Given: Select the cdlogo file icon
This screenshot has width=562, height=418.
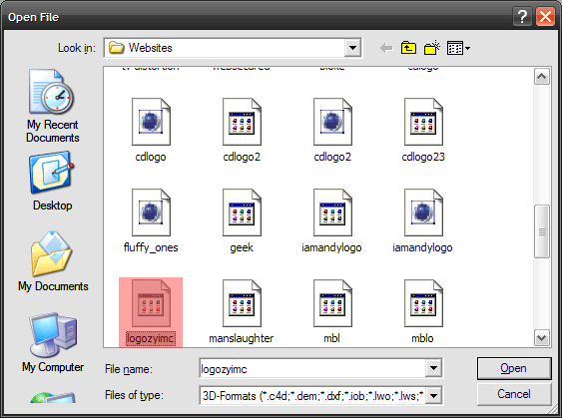Looking at the screenshot, I should [x=151, y=122].
